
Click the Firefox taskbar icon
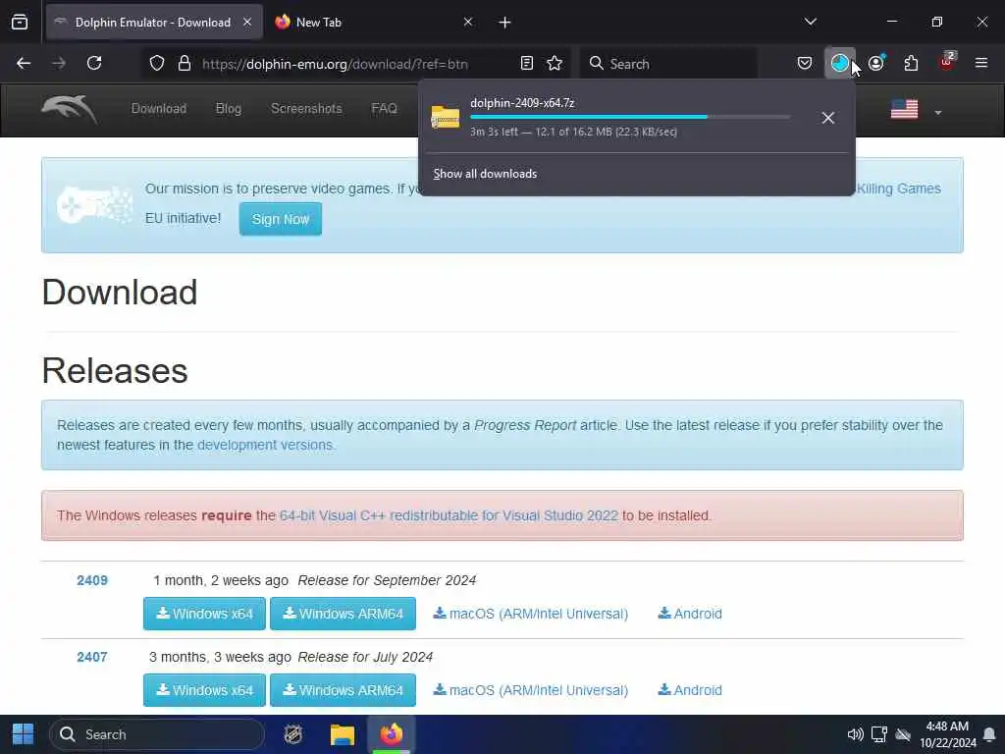coord(391,734)
